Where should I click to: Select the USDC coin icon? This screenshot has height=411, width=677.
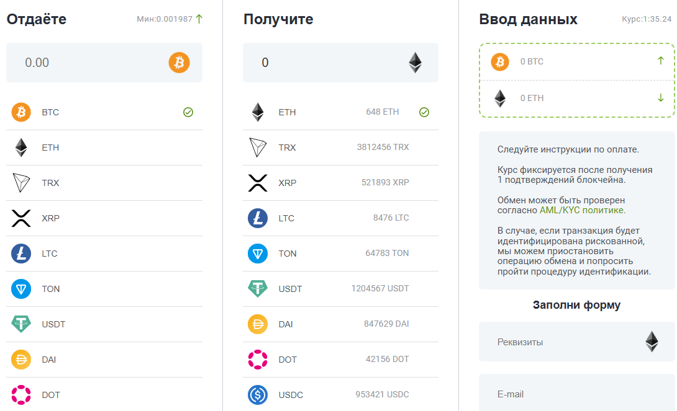point(258,395)
